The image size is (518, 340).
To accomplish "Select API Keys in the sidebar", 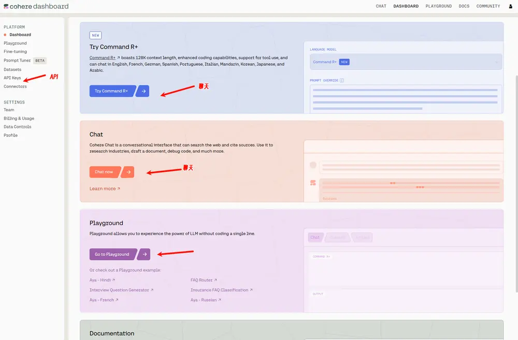I will click(x=12, y=78).
